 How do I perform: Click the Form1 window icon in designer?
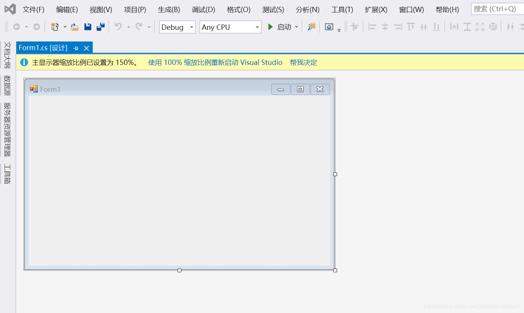tap(34, 89)
